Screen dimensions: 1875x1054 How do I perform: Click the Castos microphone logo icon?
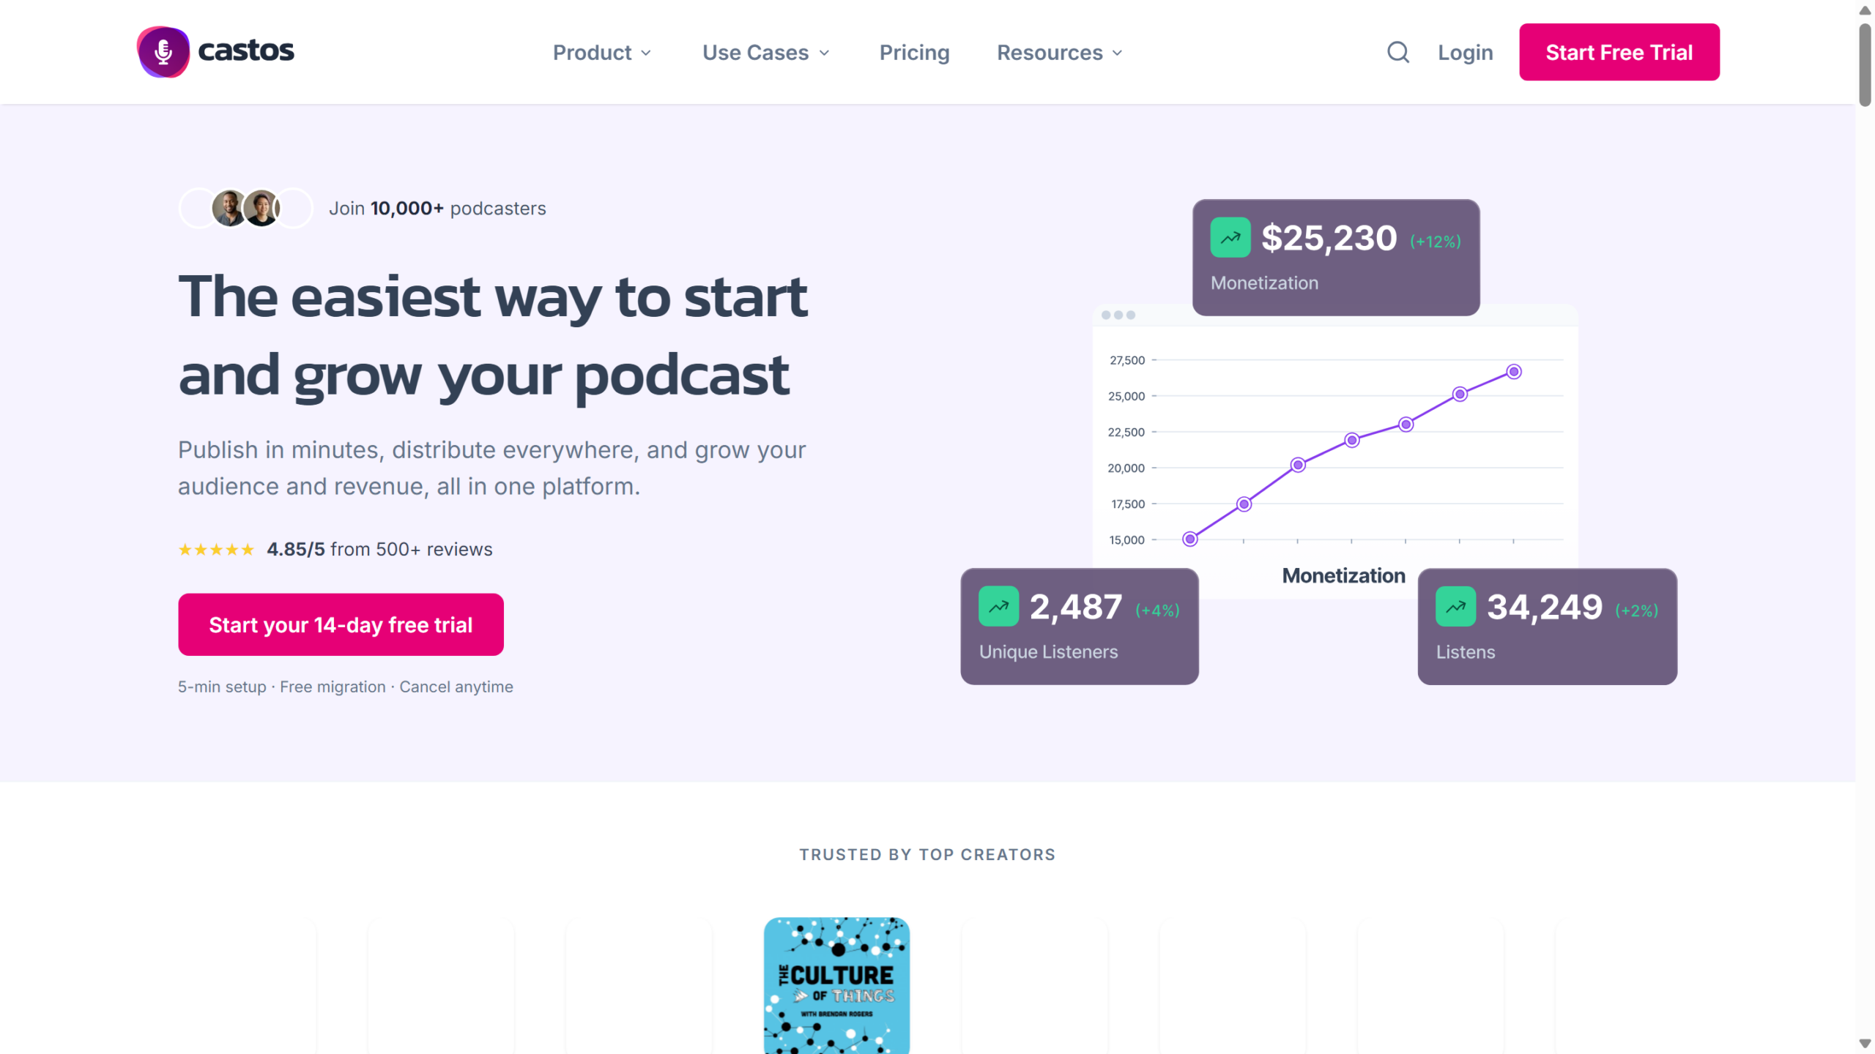pos(163,52)
